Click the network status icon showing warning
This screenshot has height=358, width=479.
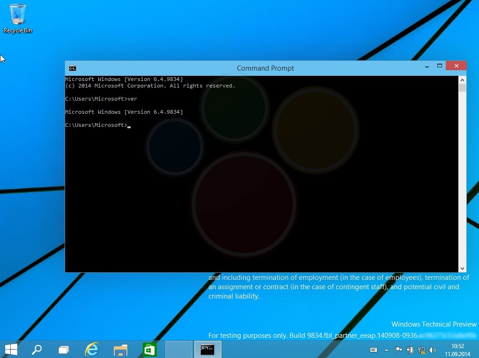click(x=421, y=350)
